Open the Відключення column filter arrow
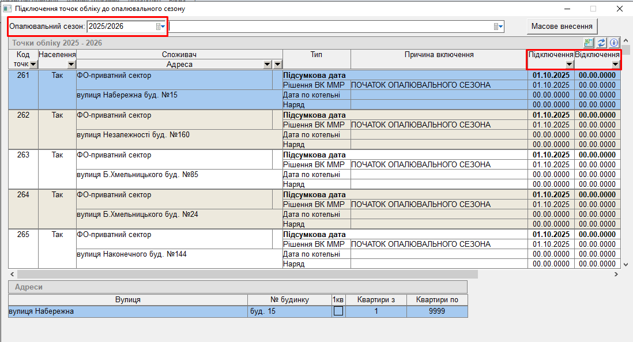The width and height of the screenshot is (633, 342). (x=615, y=65)
